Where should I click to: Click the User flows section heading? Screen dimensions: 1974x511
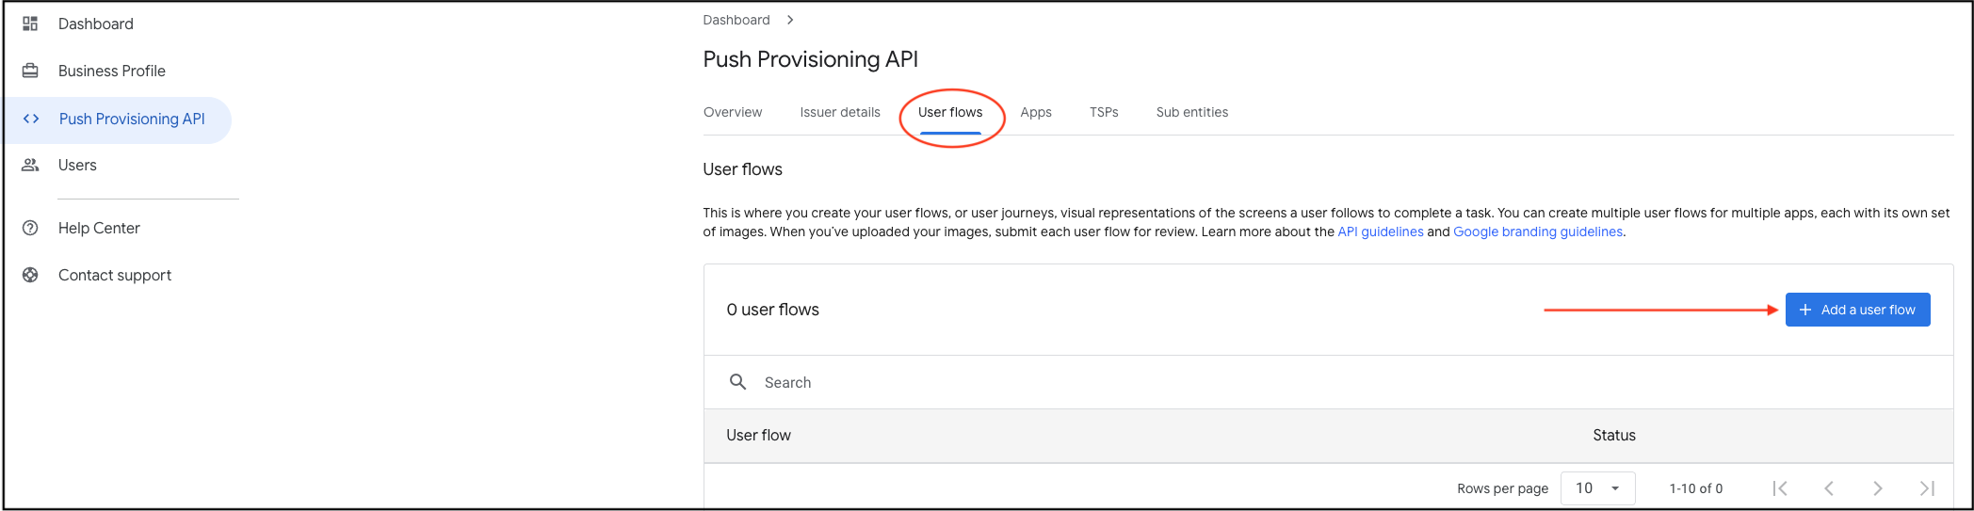click(742, 169)
